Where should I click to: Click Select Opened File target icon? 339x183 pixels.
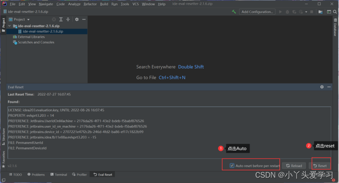54,20
